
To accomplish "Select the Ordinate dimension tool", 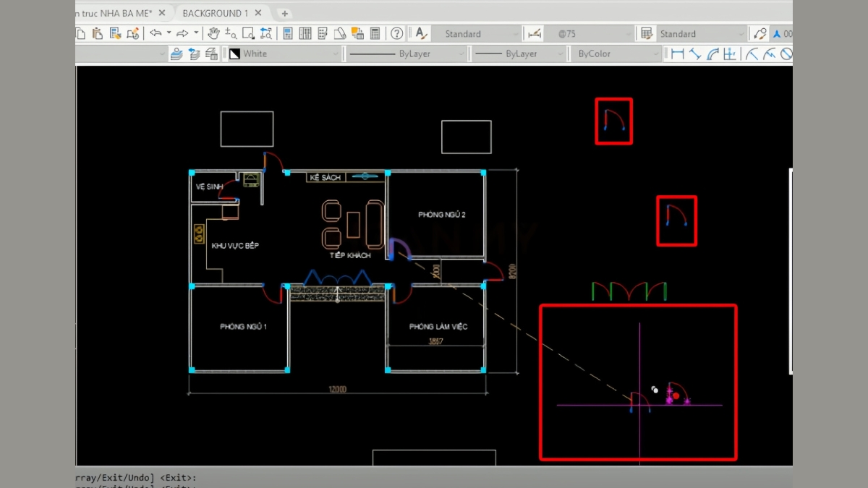I will click(729, 53).
